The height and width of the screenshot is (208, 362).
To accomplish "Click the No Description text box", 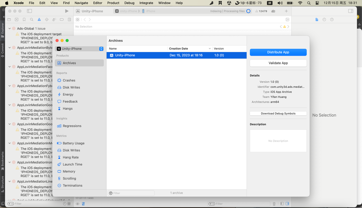I will [x=278, y=141].
